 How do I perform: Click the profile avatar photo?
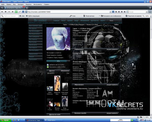pos(58,39)
